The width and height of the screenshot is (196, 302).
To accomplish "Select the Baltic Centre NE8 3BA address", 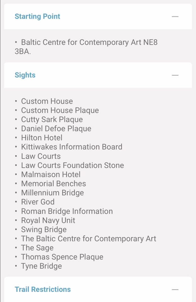I will (x=86, y=47).
